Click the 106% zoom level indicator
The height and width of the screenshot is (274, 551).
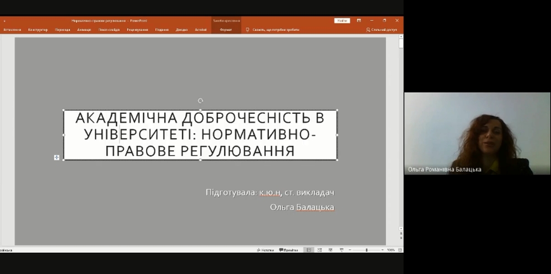click(x=391, y=250)
